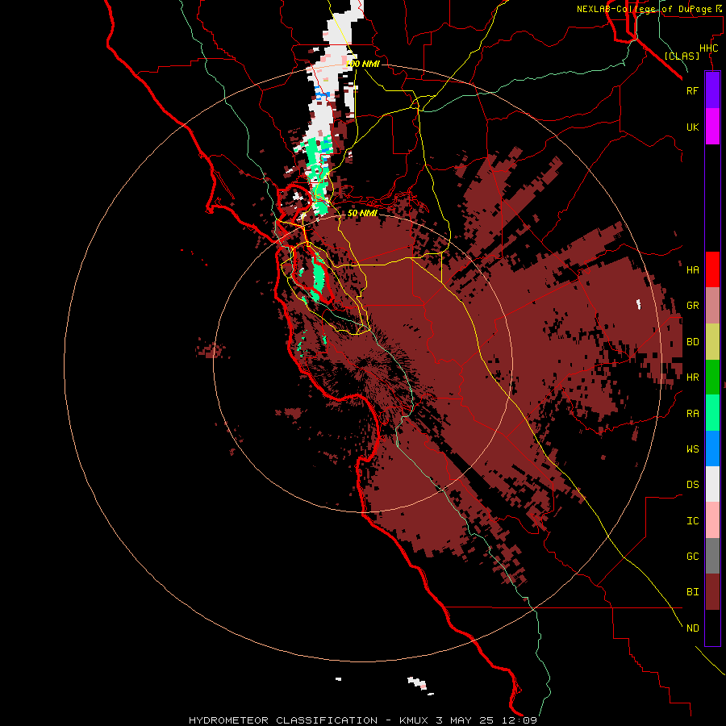Viewport: 726px width, 726px height.
Task: Click the WS legend label
Action: [692, 449]
